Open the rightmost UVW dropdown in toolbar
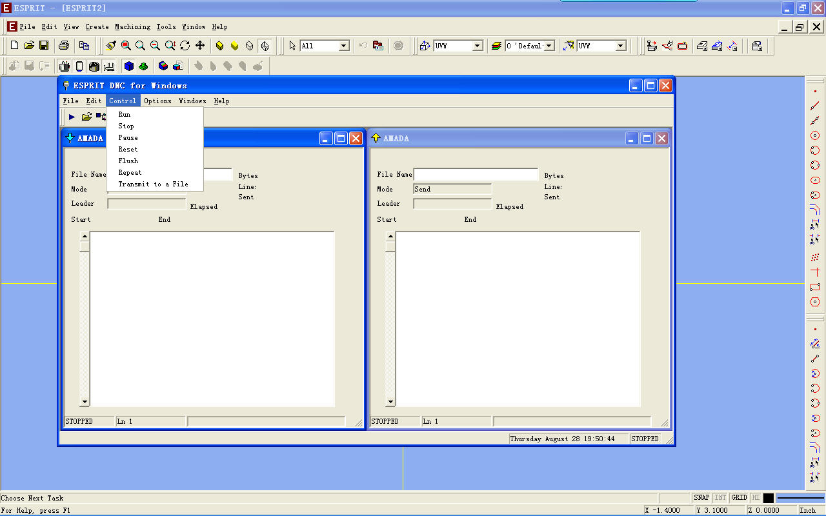 click(621, 46)
